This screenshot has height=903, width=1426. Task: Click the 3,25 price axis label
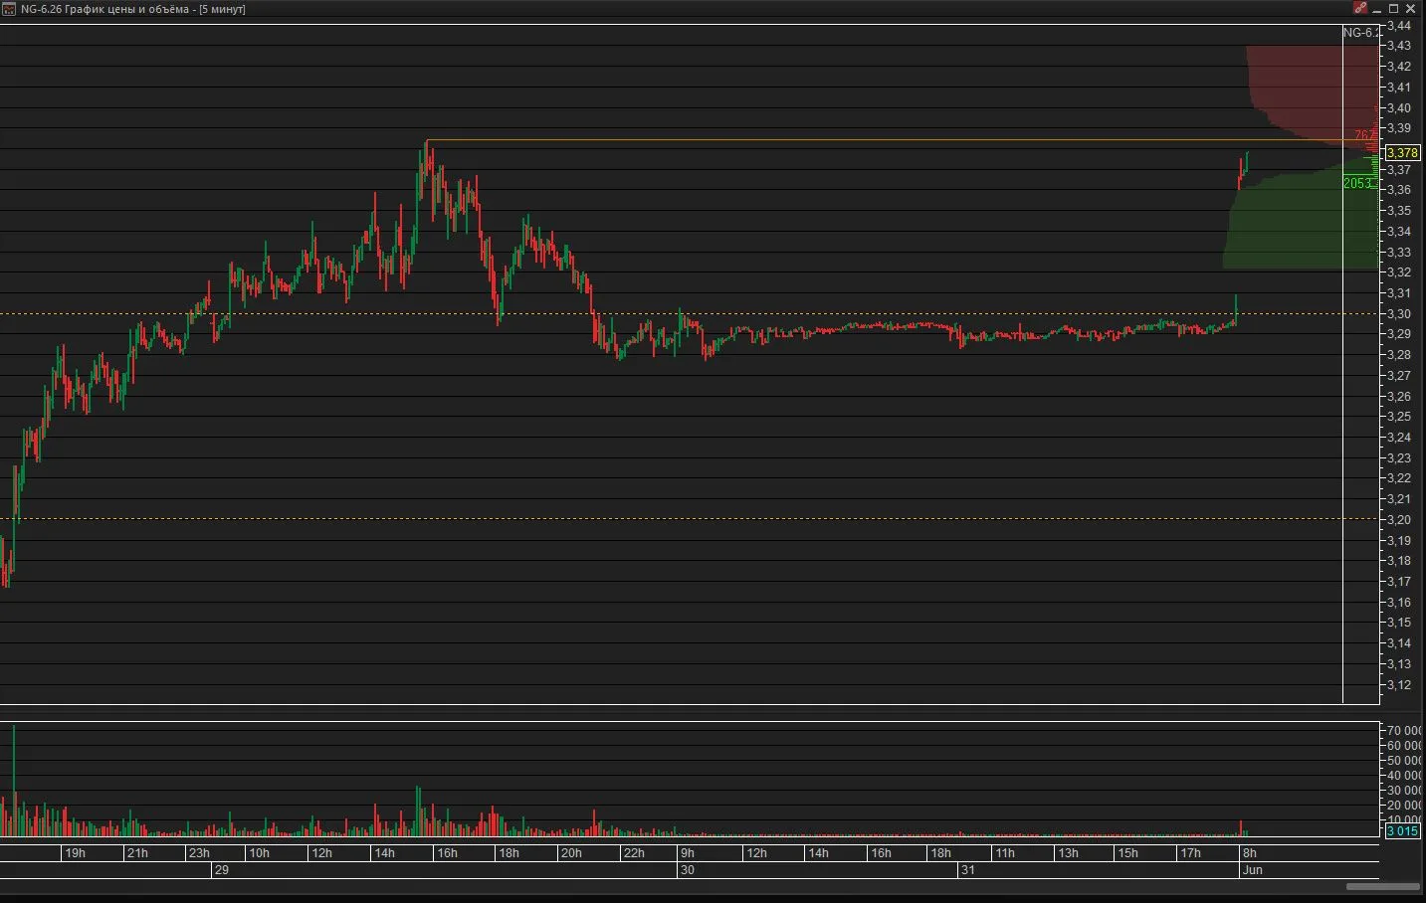pos(1399,417)
